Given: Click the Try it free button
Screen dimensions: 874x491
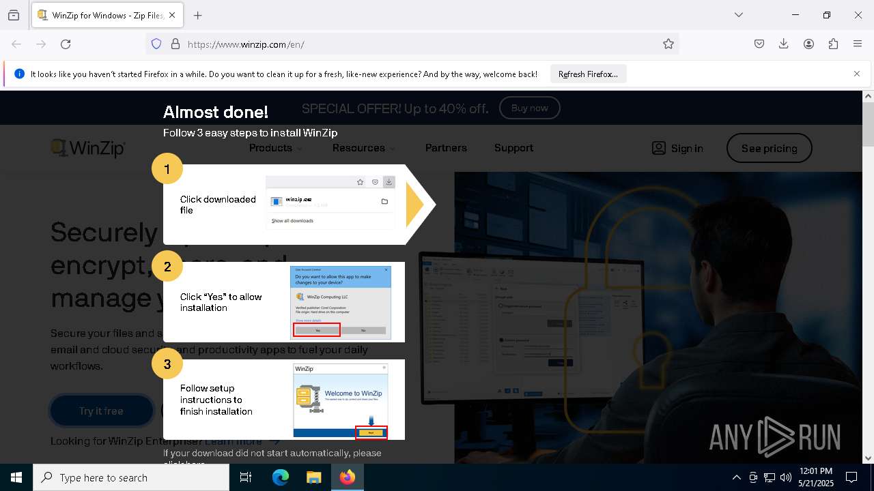Looking at the screenshot, I should tap(101, 411).
